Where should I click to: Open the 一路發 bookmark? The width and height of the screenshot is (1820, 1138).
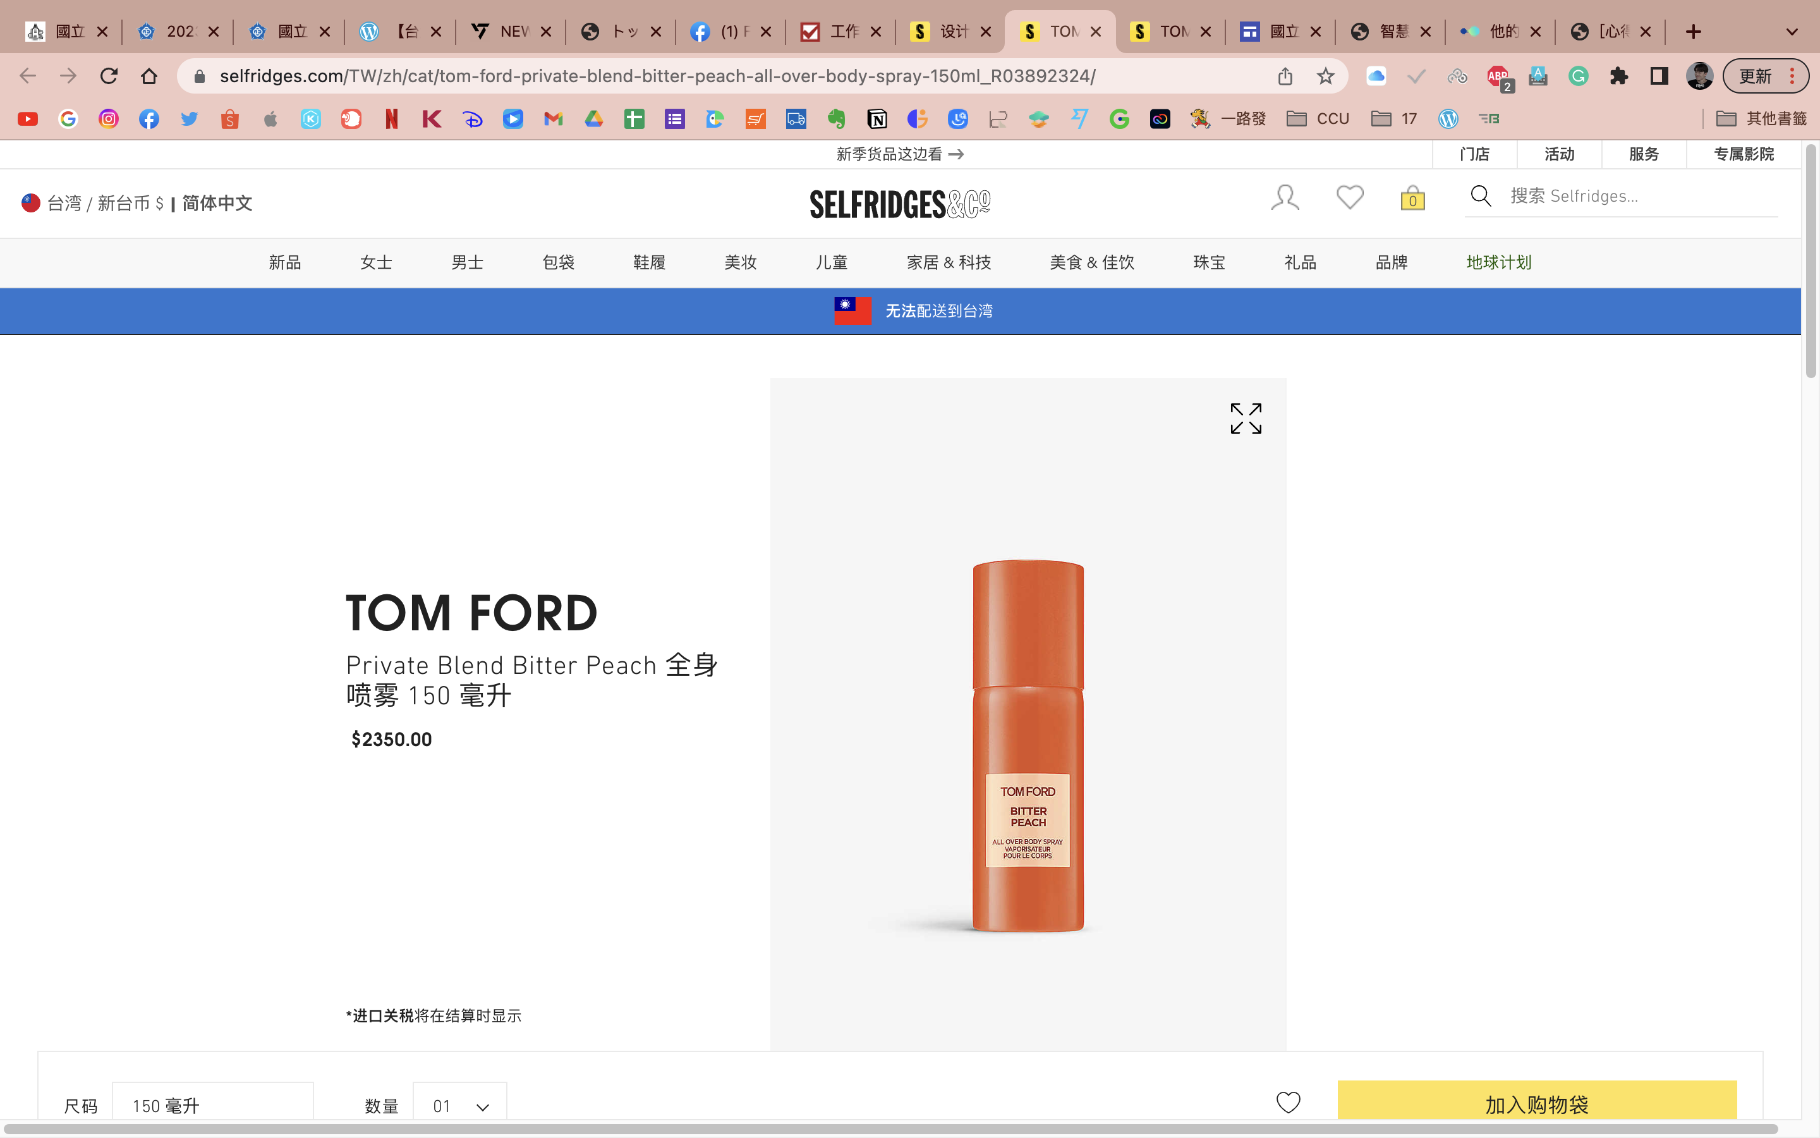[1227, 119]
